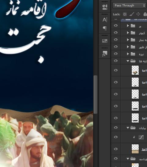The height and width of the screenshot is (167, 147).
Task: Click open-folder icon of ایه ها group
Action: coord(133,61)
